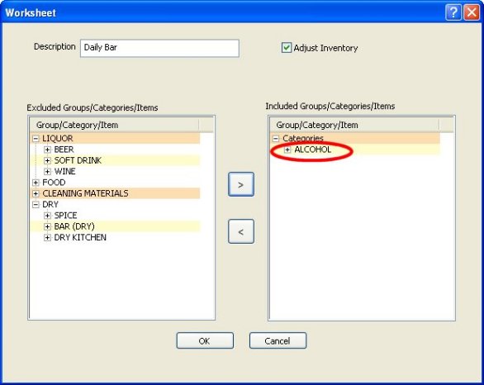Open the help question mark button

pos(453,12)
